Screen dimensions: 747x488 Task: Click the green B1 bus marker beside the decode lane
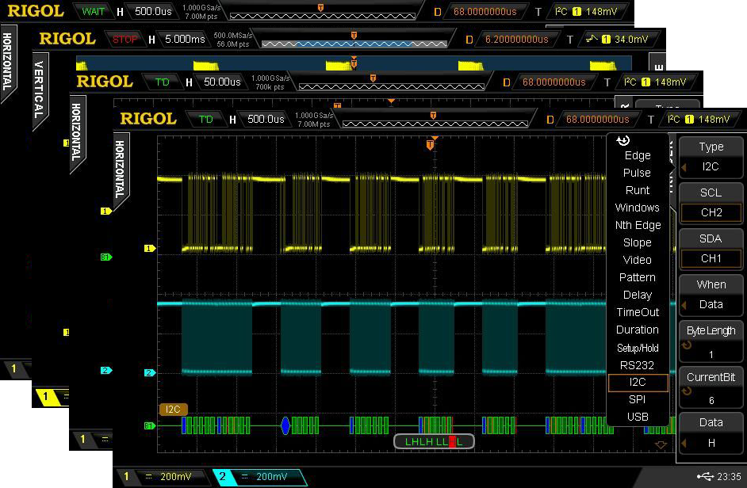(x=150, y=425)
